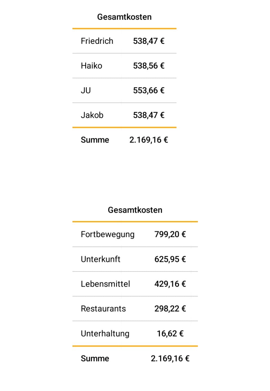This screenshot has width=270, height=391.
Task: Open the Restaurants category row
Action: click(103, 309)
